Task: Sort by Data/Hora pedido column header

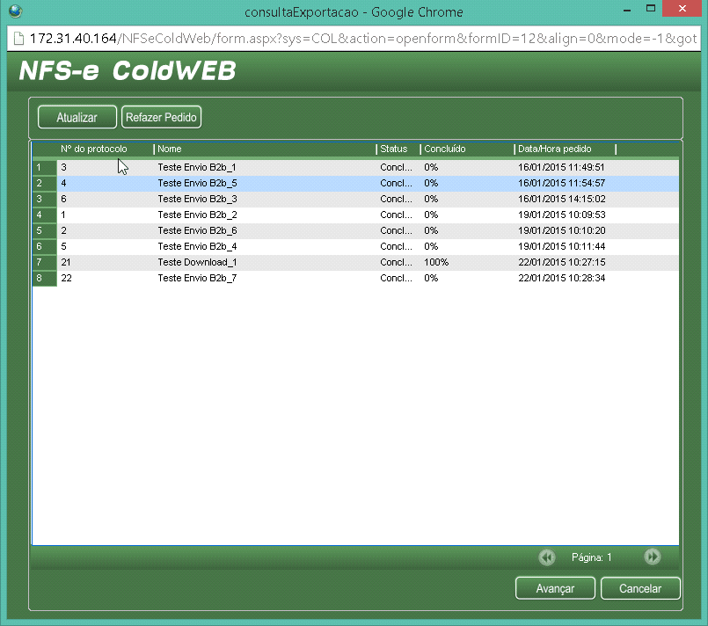Action: pyautogui.click(x=555, y=149)
